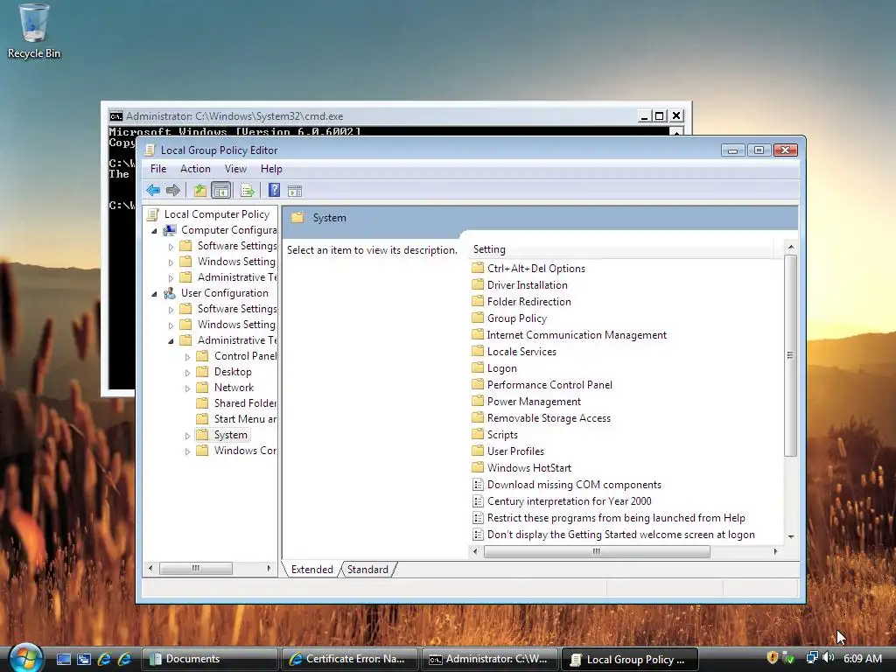Select the Scripts folder
This screenshot has height=672, width=896.
pyautogui.click(x=495, y=434)
